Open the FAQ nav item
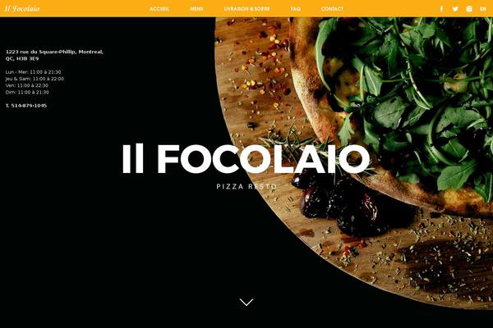Image resolution: width=493 pixels, height=328 pixels. [x=296, y=9]
